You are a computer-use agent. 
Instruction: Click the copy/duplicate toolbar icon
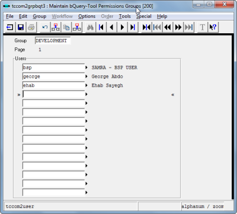point(66,27)
